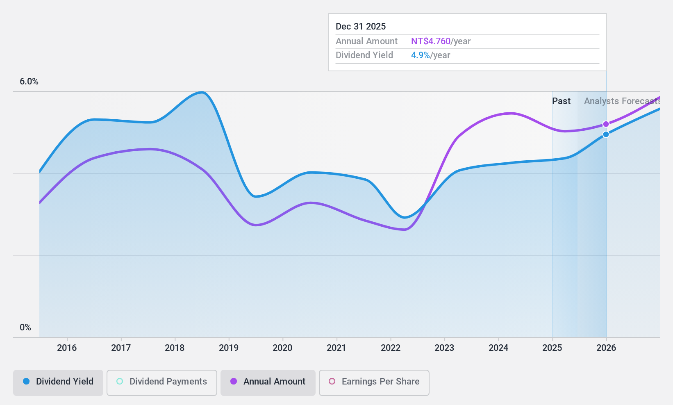This screenshot has height=405, width=673.
Task: Toggle the Earnings Per Share series
Action: click(x=374, y=383)
